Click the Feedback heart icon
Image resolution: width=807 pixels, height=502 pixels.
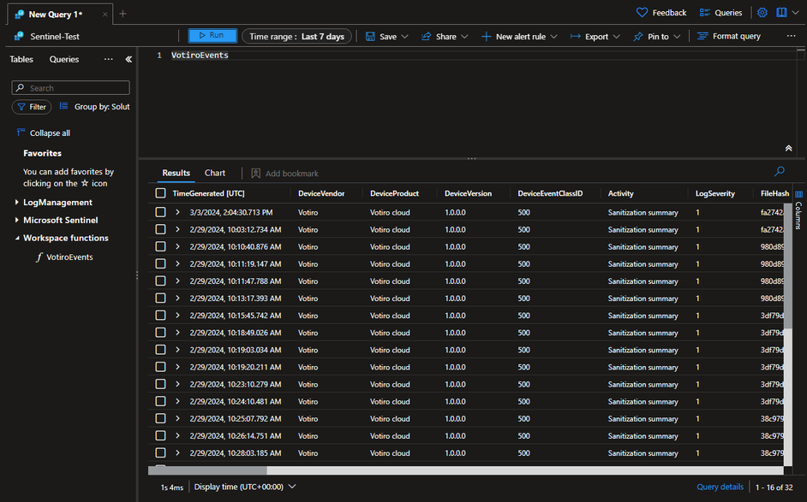642,12
